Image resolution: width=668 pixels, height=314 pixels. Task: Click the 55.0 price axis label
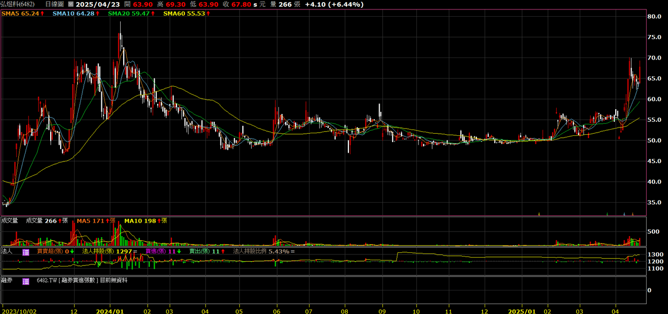tap(654, 120)
